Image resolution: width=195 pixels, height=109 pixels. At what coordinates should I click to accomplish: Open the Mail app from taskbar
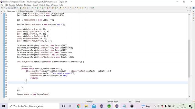tap(94, 106)
